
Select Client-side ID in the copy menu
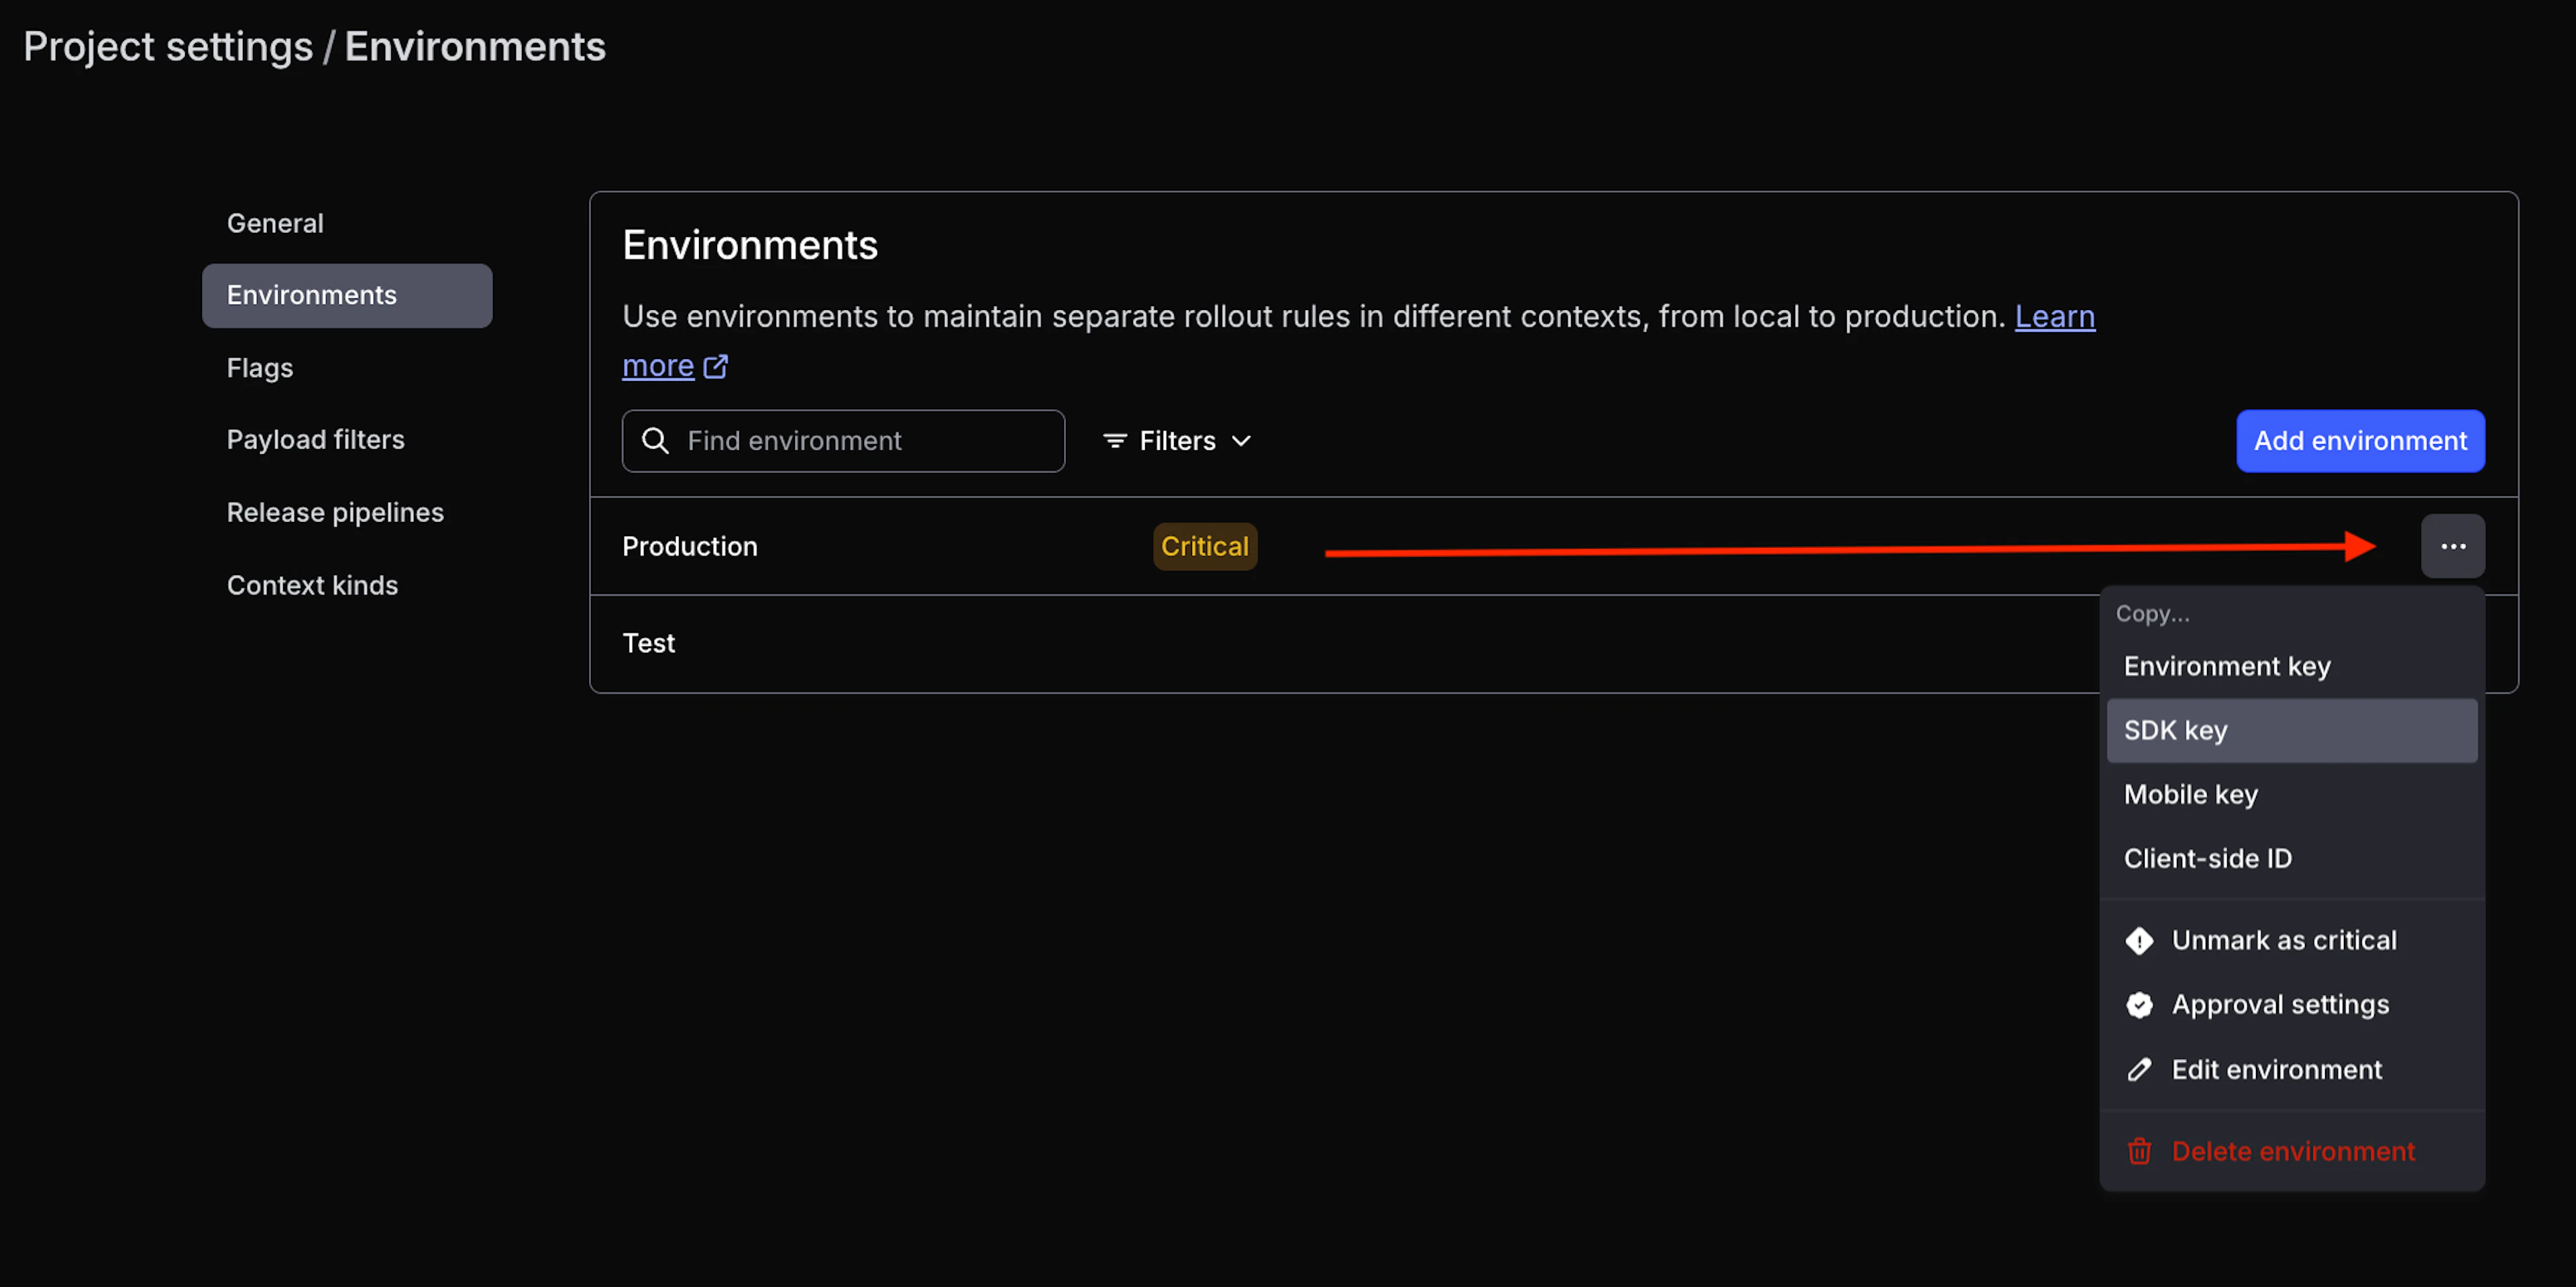(x=2208, y=857)
